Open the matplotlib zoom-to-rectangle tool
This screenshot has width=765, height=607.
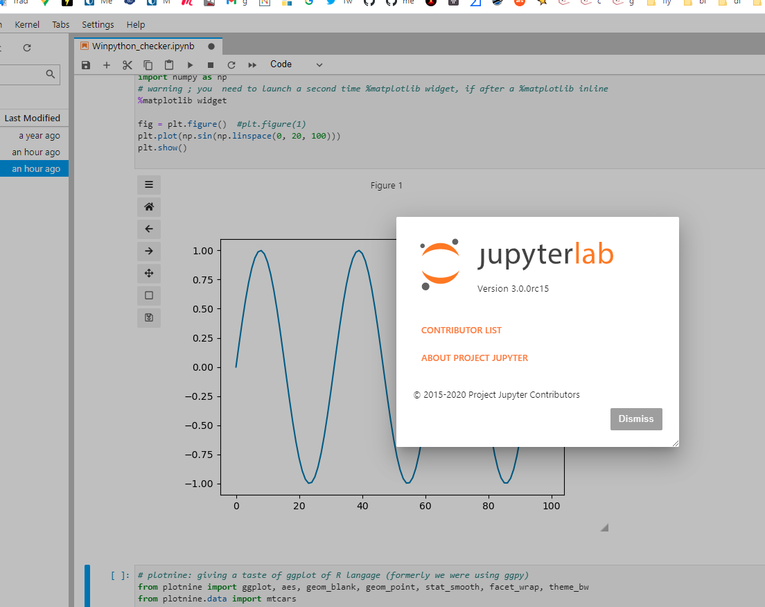149,295
